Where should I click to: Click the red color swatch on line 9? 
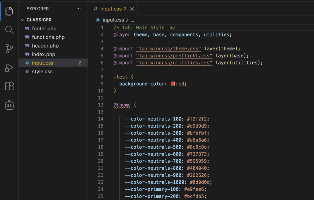173,84
